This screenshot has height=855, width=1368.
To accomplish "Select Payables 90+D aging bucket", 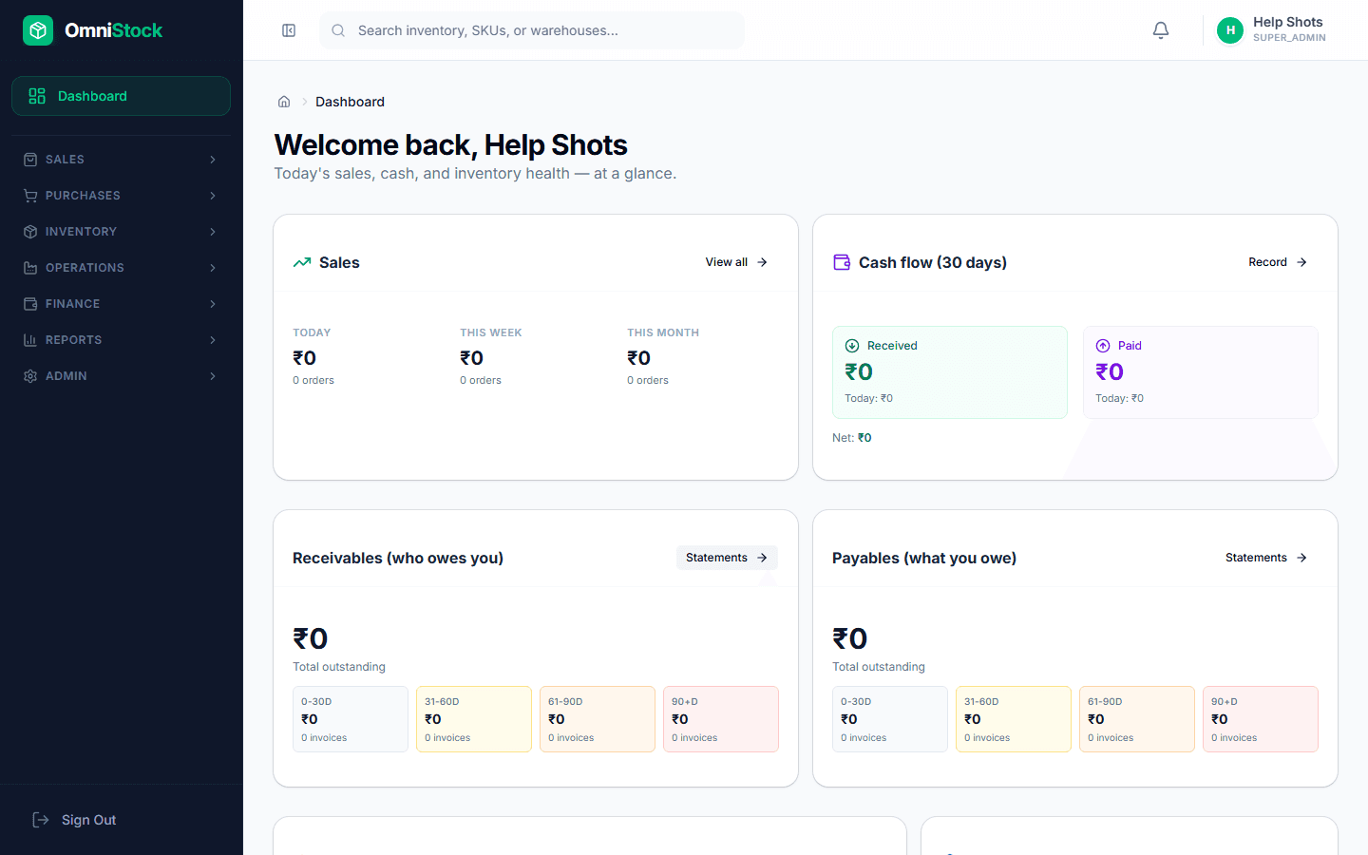I will click(1261, 719).
